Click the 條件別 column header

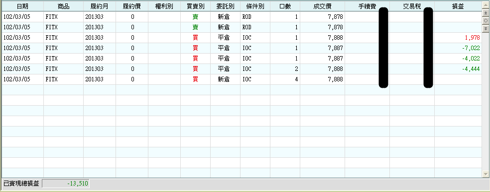point(255,6)
